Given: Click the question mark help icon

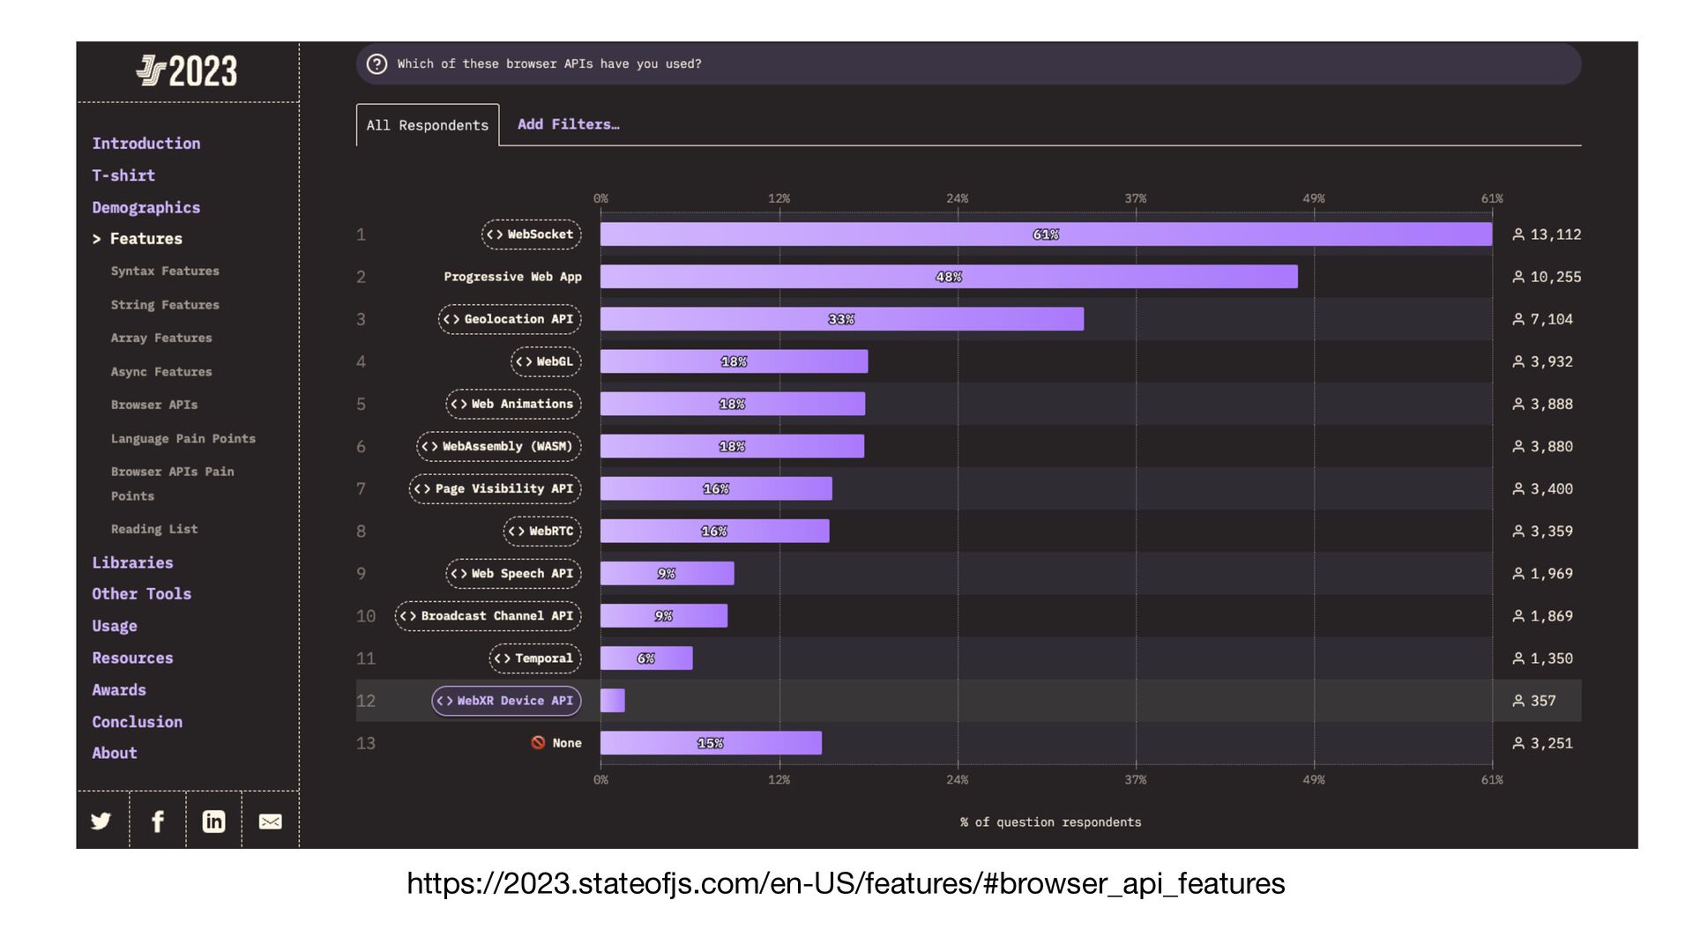Looking at the screenshot, I should [x=377, y=64].
